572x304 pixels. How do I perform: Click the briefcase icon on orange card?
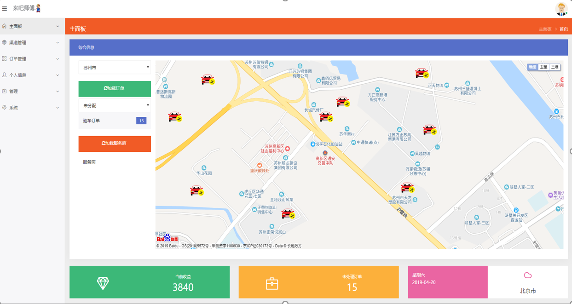pyautogui.click(x=272, y=284)
